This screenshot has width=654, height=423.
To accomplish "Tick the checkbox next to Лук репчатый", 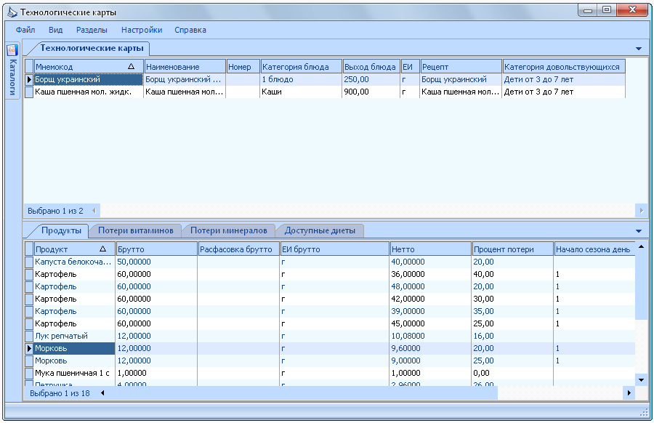I will tap(29, 337).
